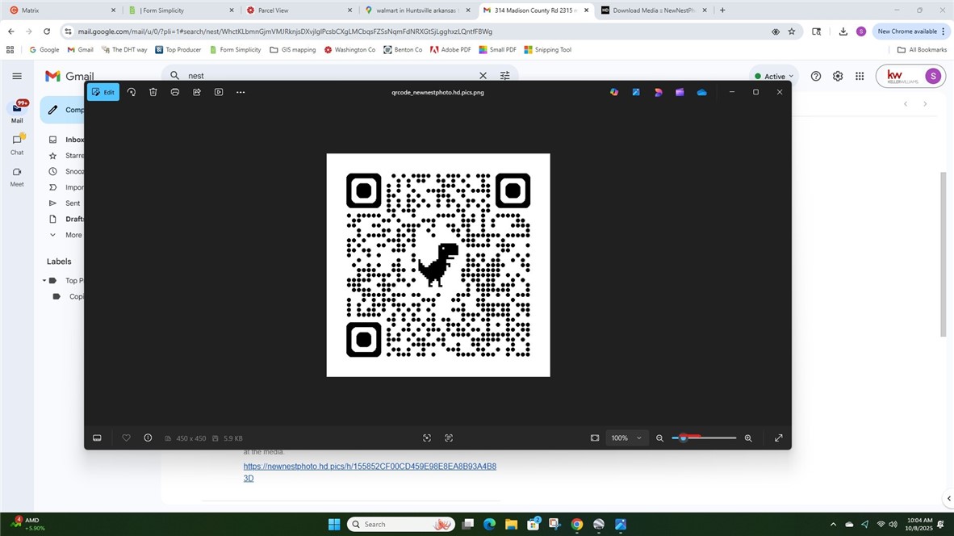The image size is (954, 536).
Task: Delete the image with trash icon
Action: tap(153, 92)
